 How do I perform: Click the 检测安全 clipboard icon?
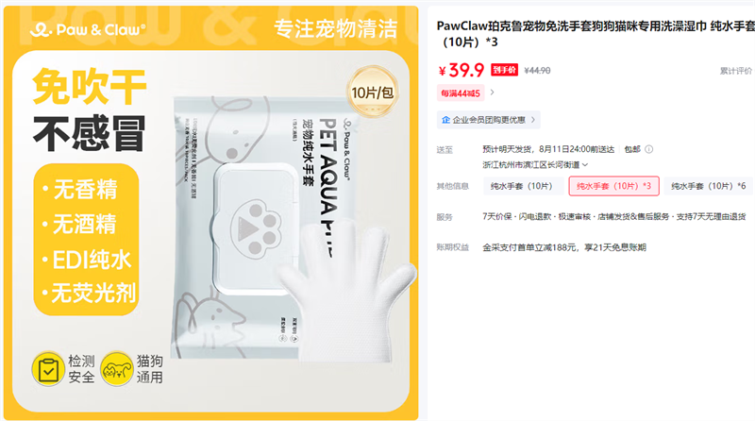pos(48,369)
